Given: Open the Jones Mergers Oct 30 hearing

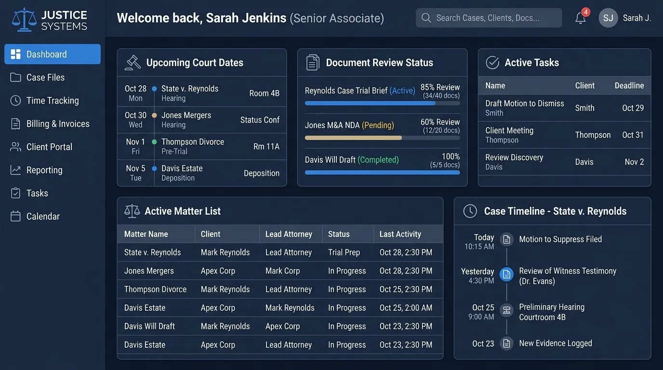Looking at the screenshot, I should [202, 120].
